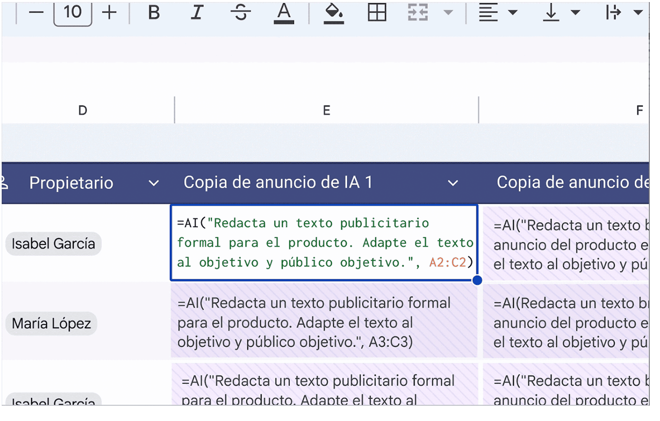Open the borders tool
This screenshot has width=660, height=421.
(x=377, y=13)
